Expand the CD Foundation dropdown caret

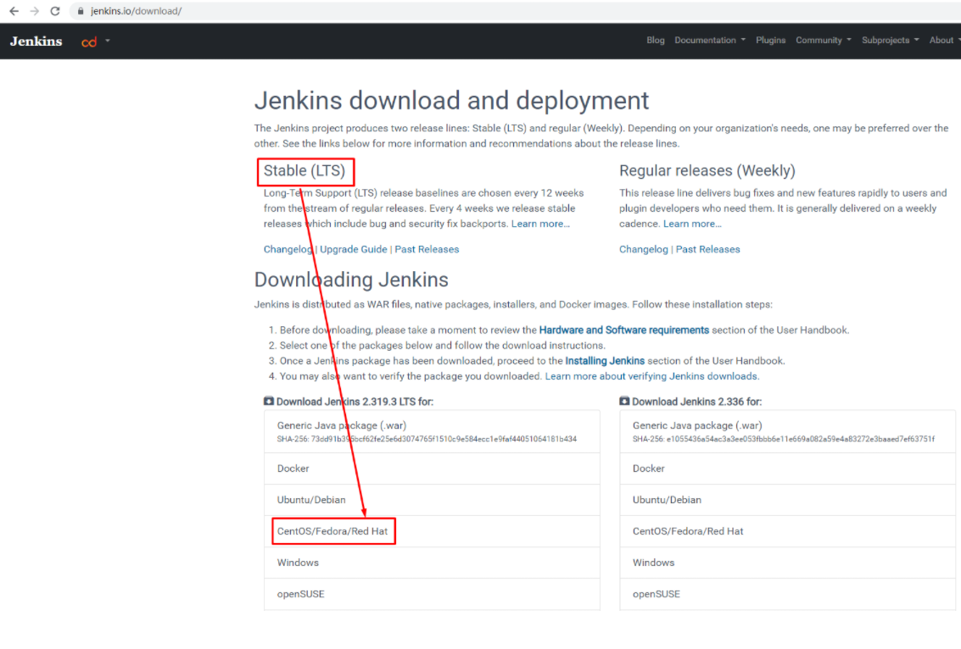(x=107, y=41)
